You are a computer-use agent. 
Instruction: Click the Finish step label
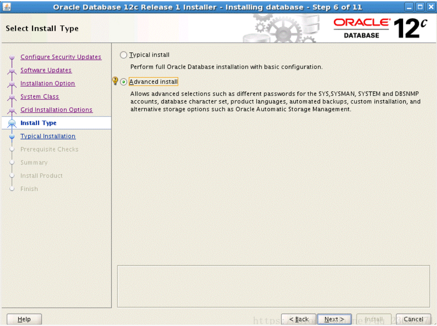point(29,189)
